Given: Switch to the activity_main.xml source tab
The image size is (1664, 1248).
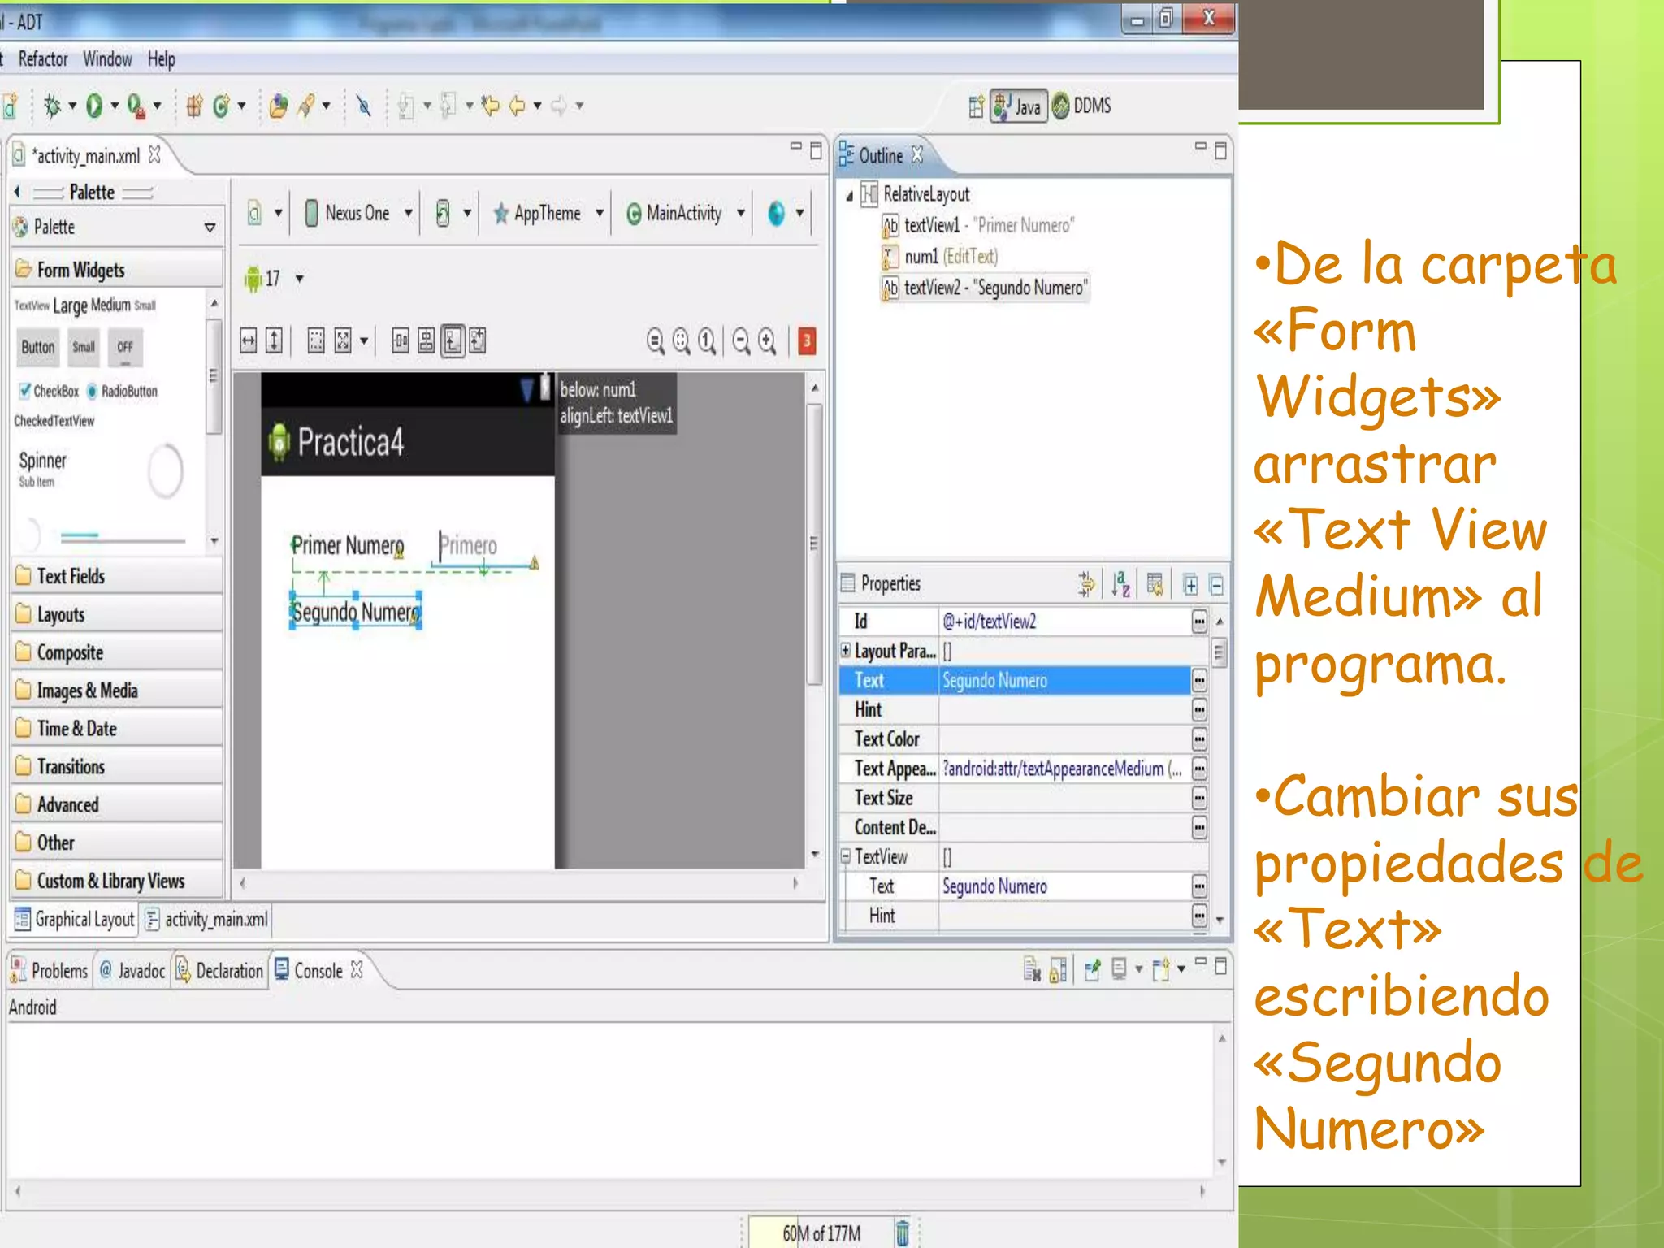Looking at the screenshot, I should pos(207,920).
